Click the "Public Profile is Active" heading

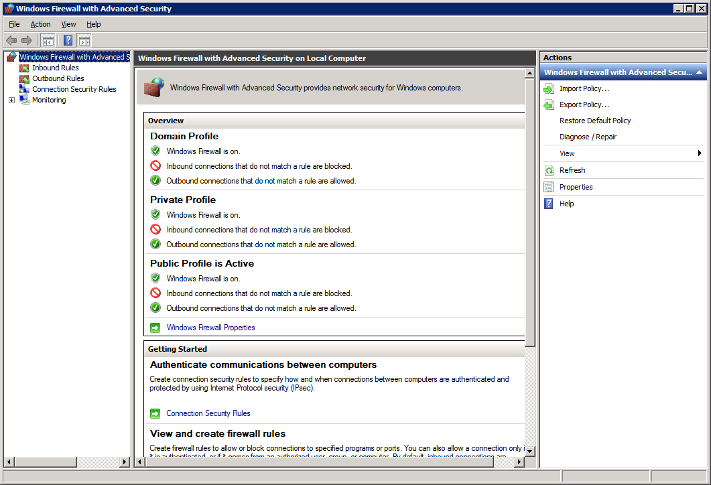(x=202, y=264)
